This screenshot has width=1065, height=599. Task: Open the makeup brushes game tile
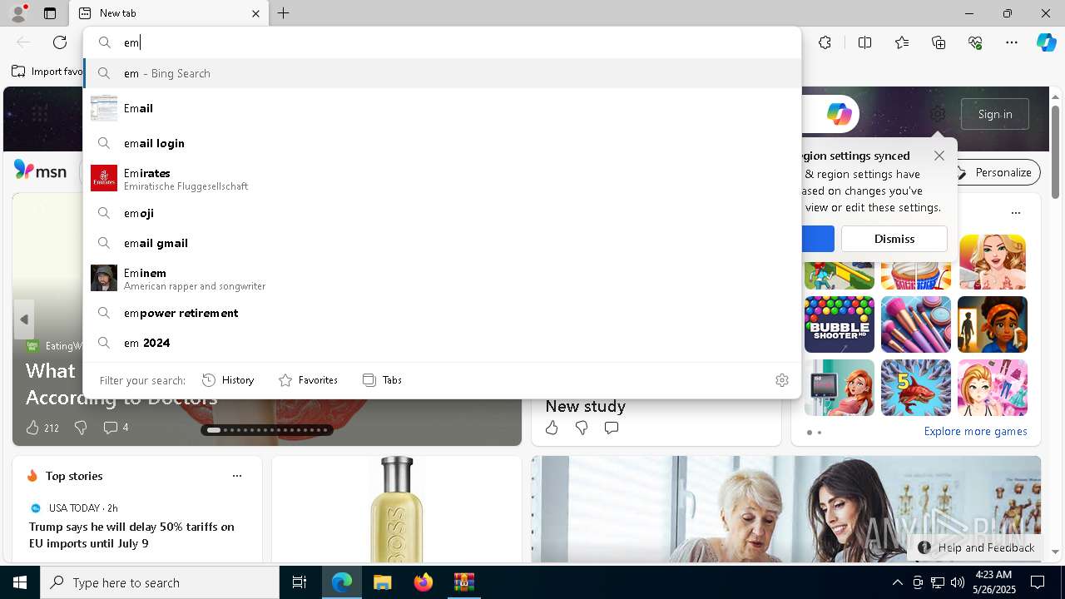916,324
